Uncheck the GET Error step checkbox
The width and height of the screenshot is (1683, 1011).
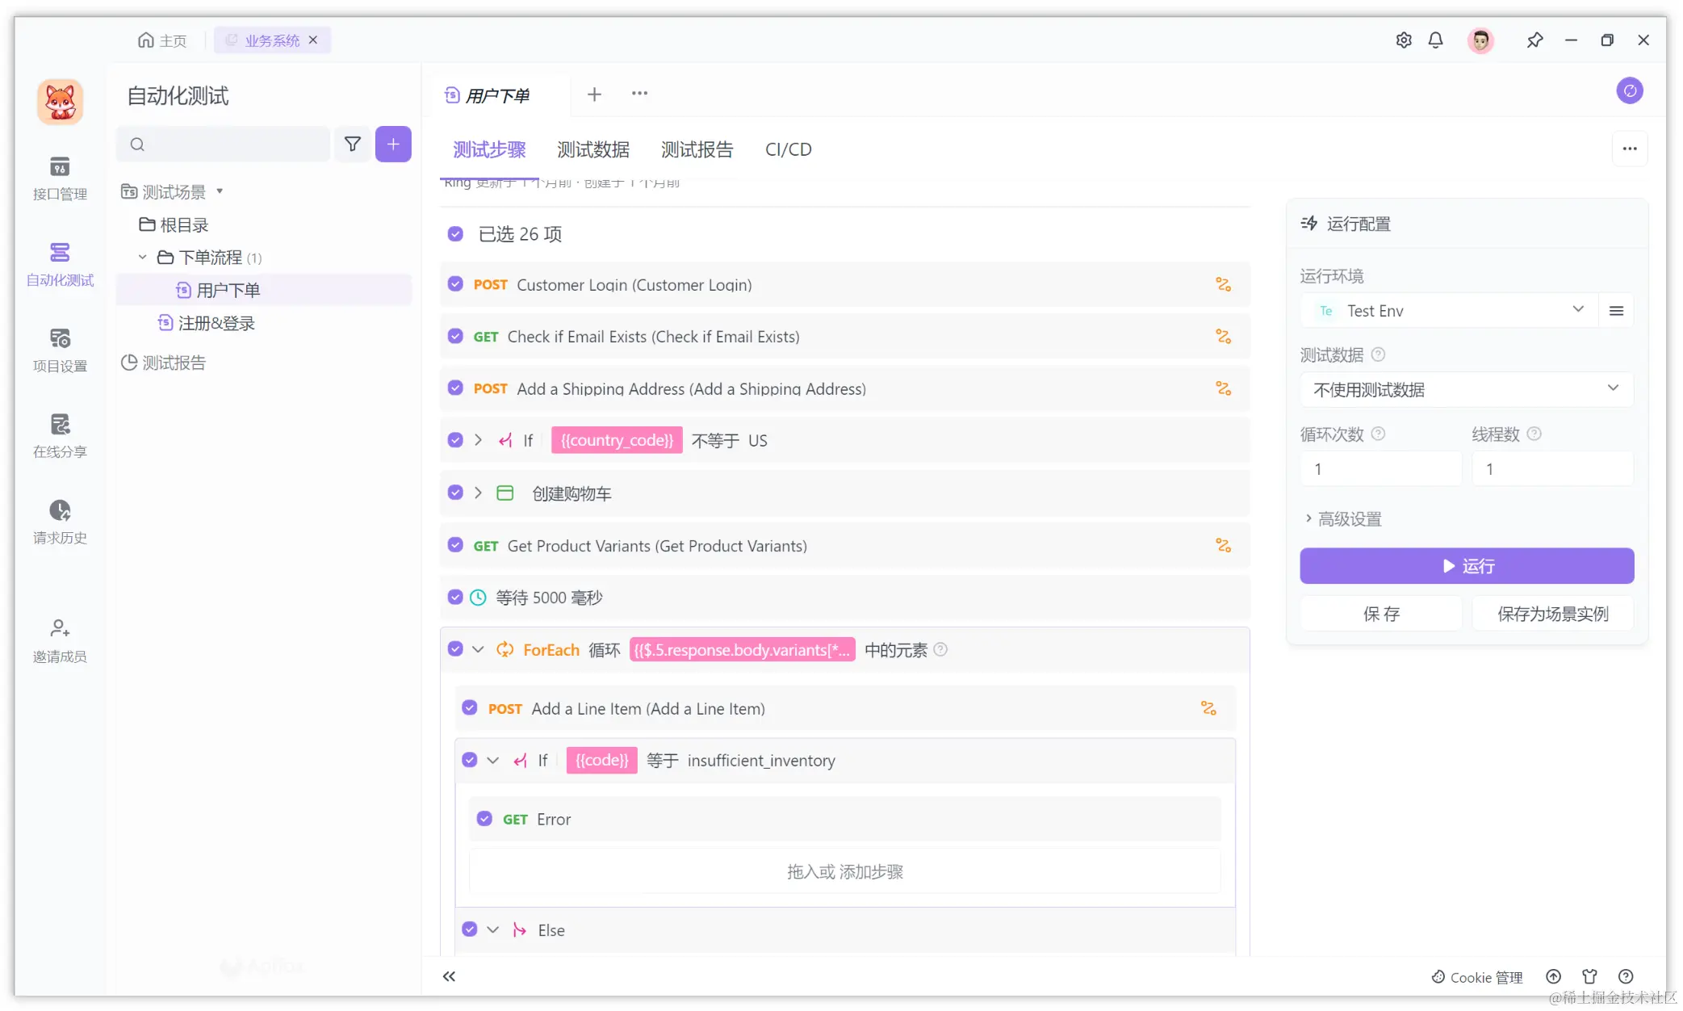pos(484,819)
